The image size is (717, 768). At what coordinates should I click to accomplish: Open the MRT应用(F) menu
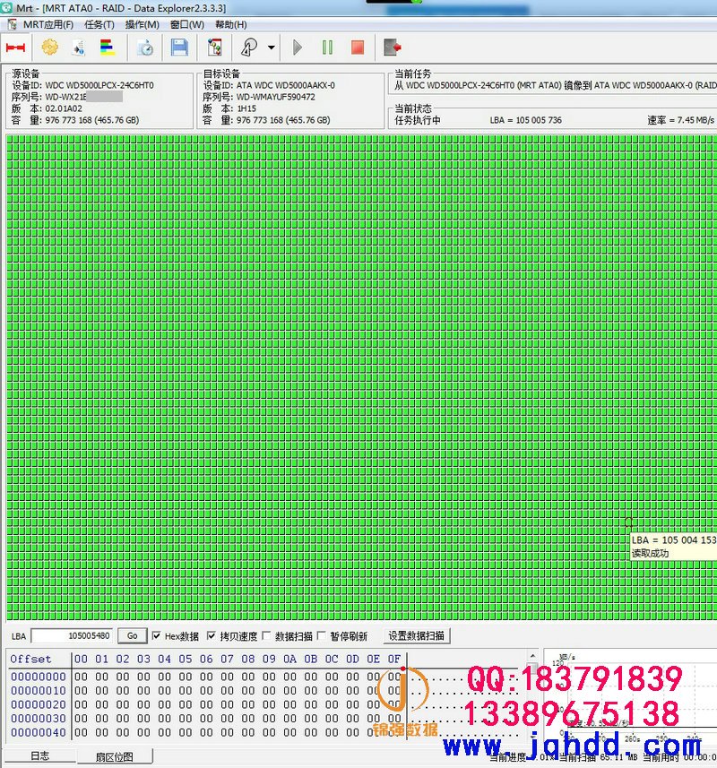[48, 24]
